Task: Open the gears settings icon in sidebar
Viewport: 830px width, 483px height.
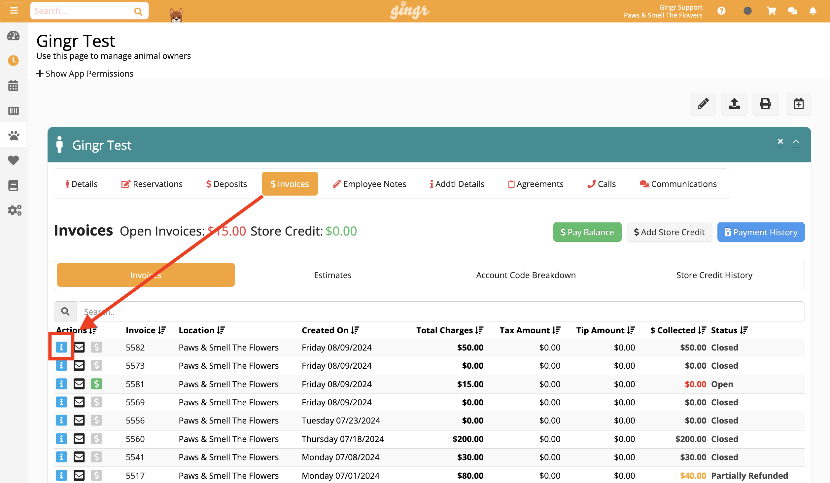Action: click(x=15, y=210)
